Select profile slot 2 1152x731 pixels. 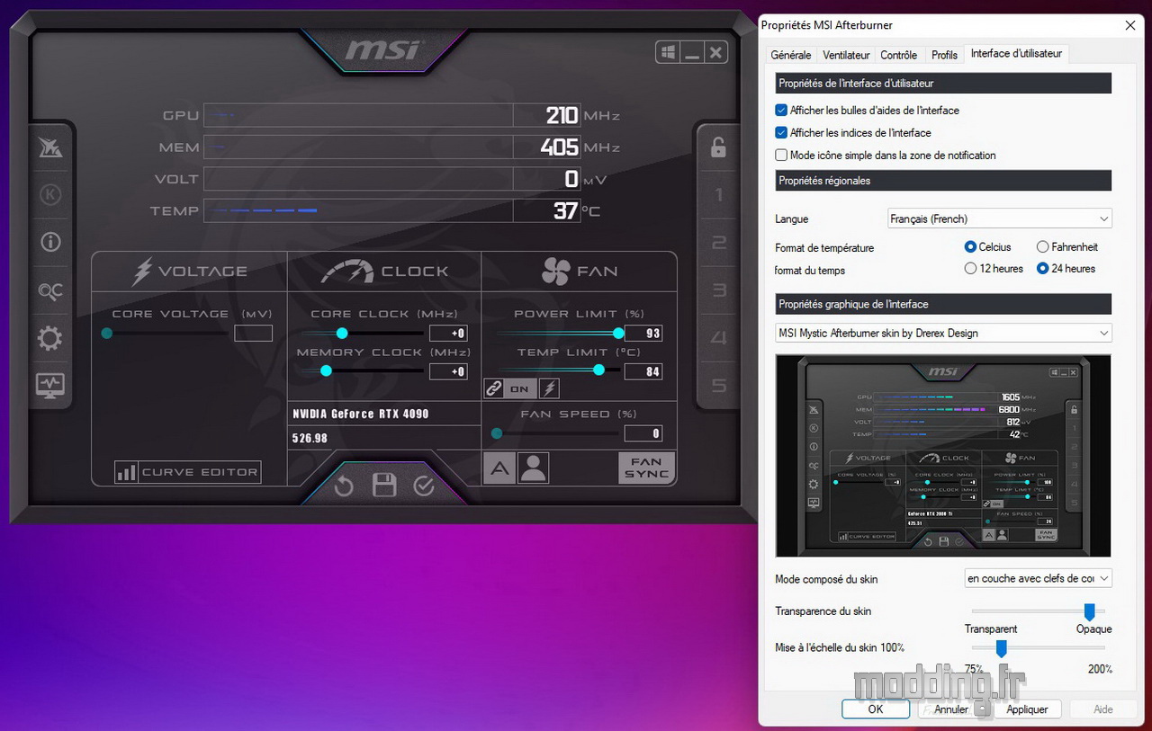718,243
